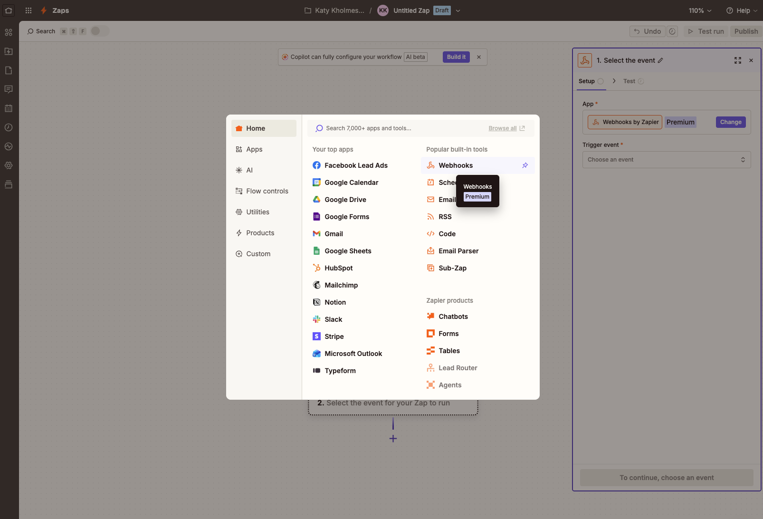Select the Mailchimp app
This screenshot has height=519, width=763.
(363, 285)
